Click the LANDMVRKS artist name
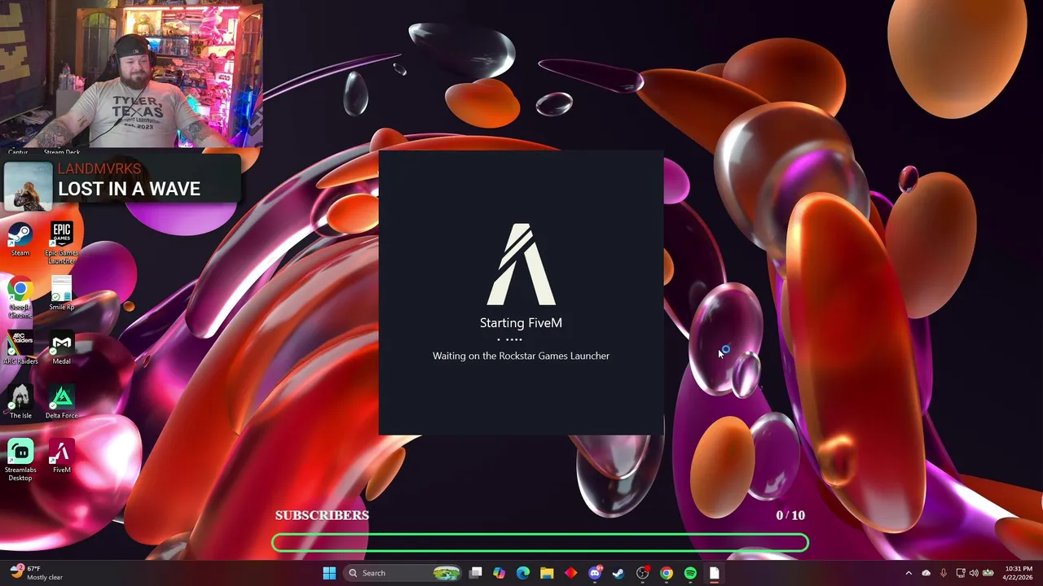Screen dimensions: 1043x586 pyautogui.click(x=99, y=169)
